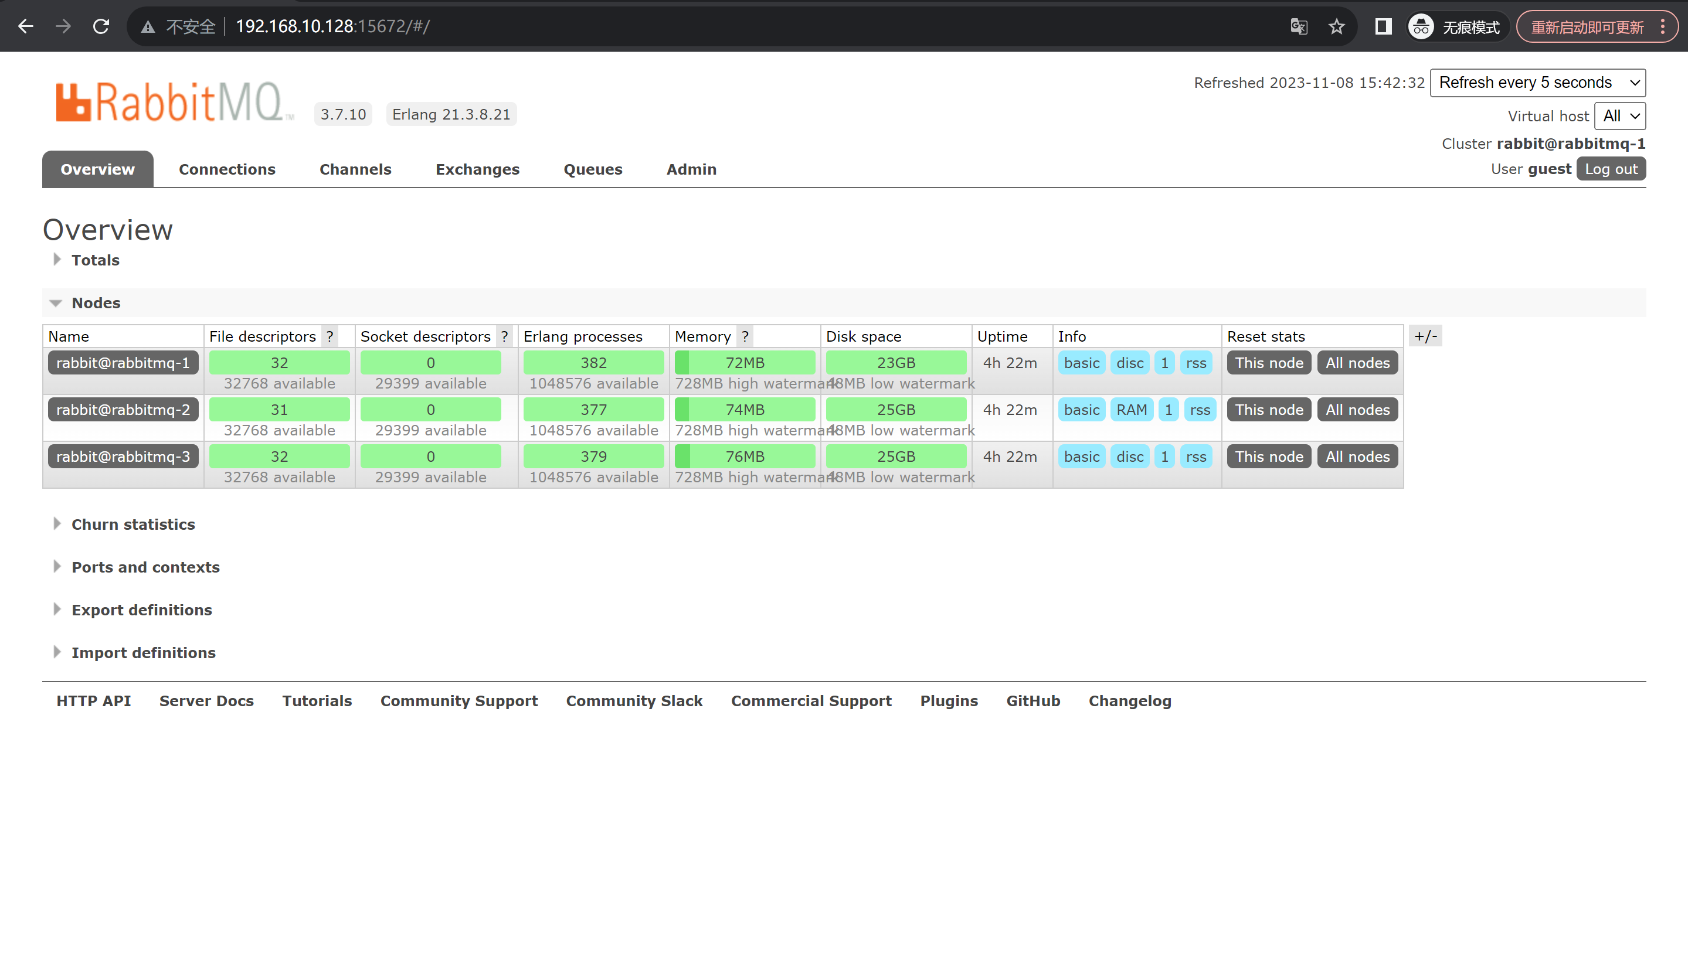Image resolution: width=1688 pixels, height=957 pixels.
Task: Expand the Totals section
Action: click(x=95, y=260)
